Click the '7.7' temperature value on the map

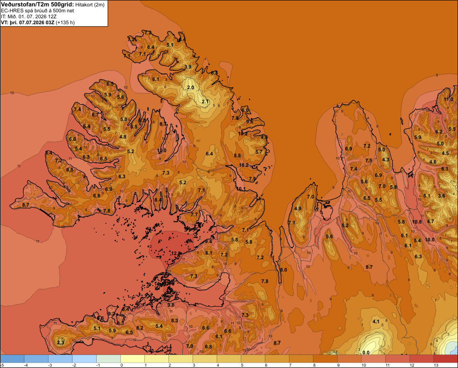tap(194, 214)
